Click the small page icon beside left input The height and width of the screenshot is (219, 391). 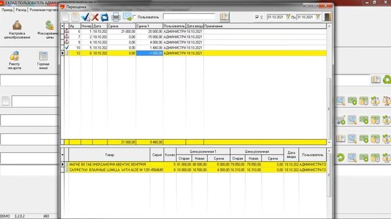click(5, 101)
